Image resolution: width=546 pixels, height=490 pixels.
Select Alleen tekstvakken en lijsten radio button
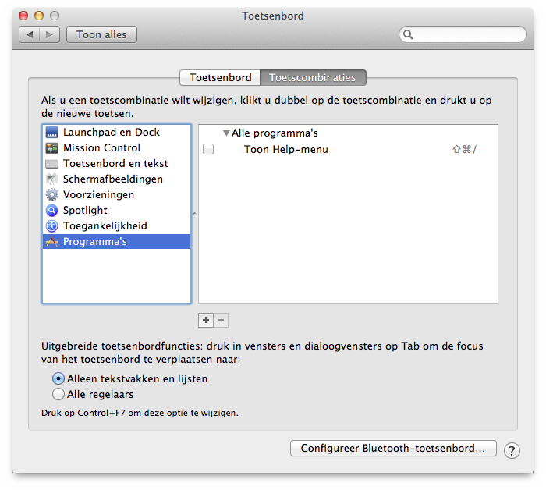coord(58,378)
